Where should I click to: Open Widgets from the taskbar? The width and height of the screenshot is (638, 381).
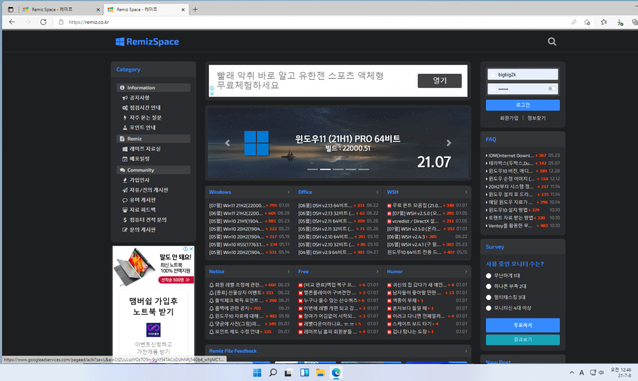305,372
